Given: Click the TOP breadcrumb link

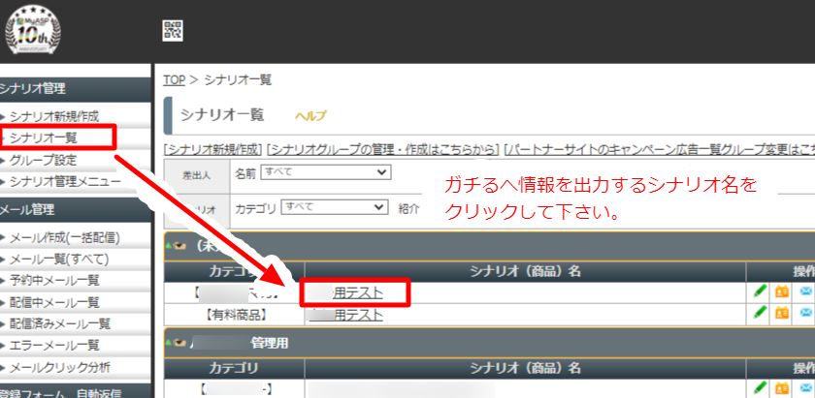Looking at the screenshot, I should coord(174,79).
